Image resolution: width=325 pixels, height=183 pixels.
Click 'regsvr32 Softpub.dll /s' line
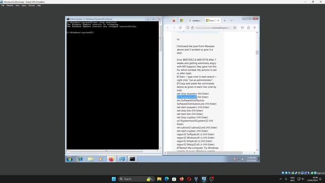pyautogui.click(x=196, y=134)
